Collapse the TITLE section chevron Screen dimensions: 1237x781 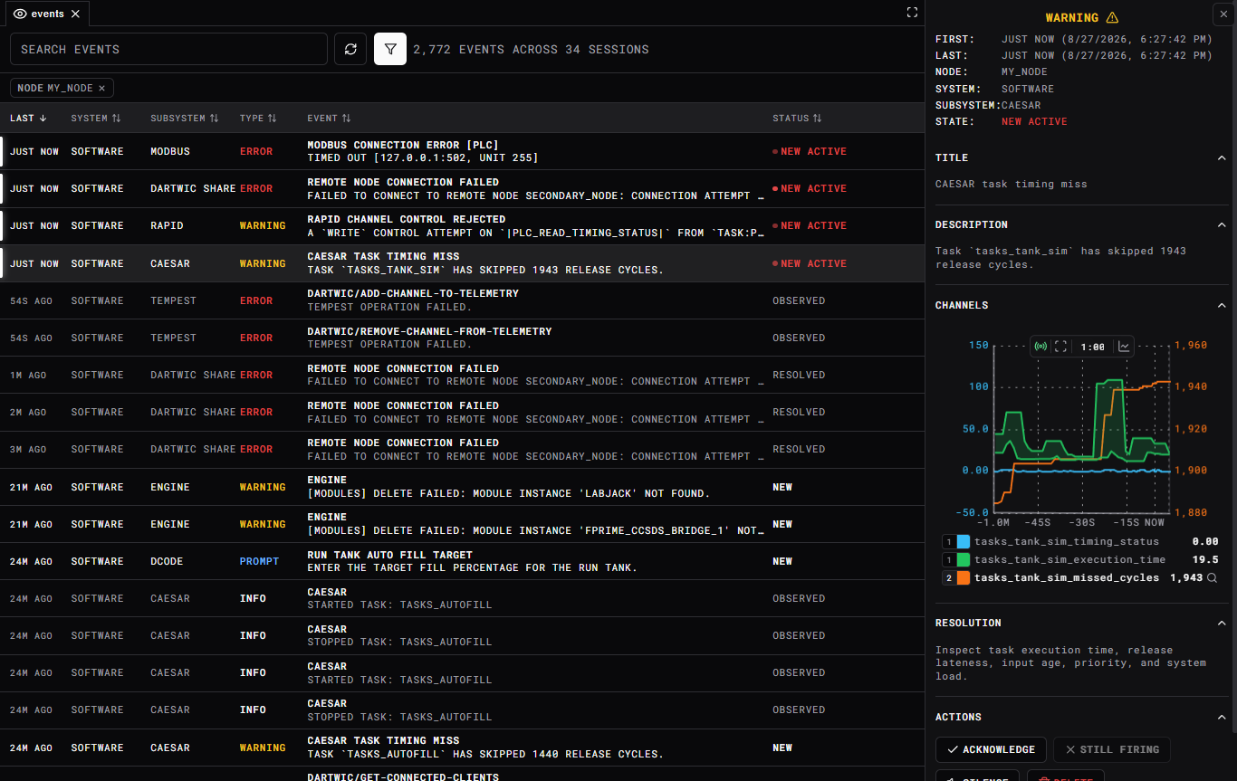(1222, 158)
